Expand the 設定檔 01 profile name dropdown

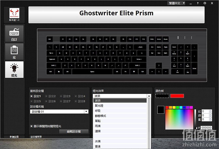click(x=86, y=112)
